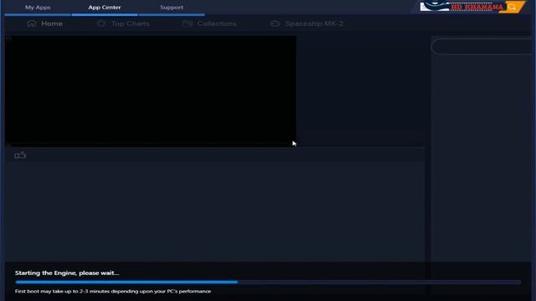Switch to the App Center tab
The image size is (536, 301).
[x=105, y=8]
